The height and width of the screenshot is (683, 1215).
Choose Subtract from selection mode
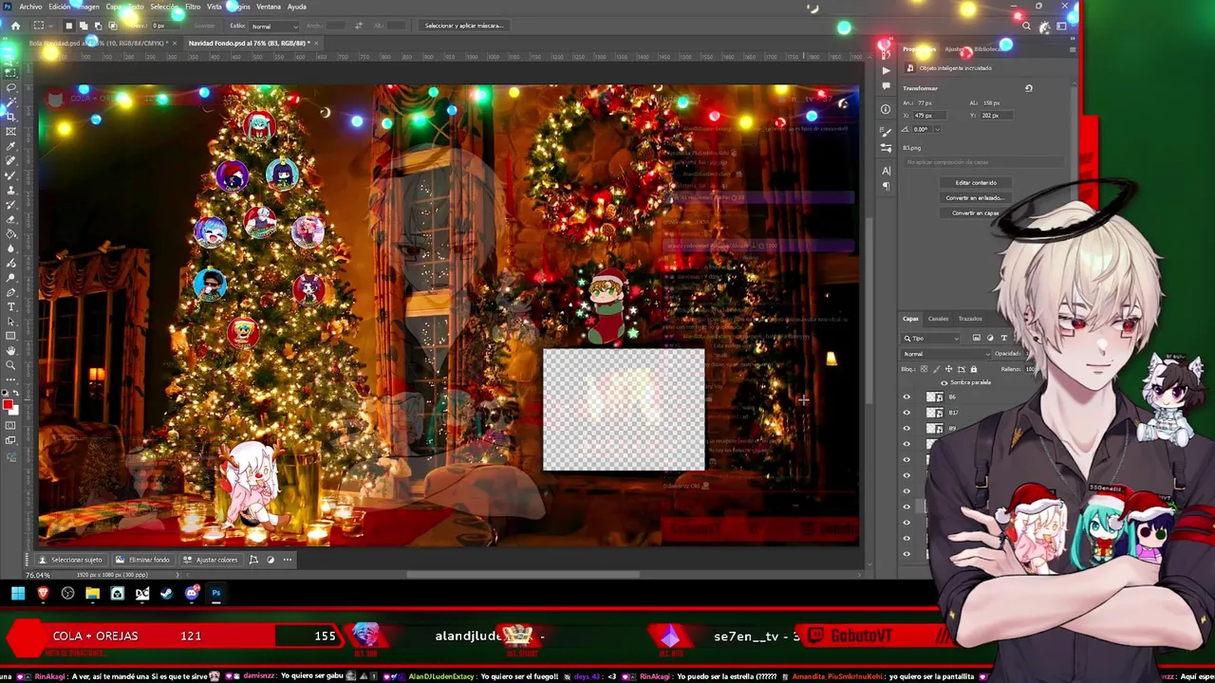pos(99,26)
